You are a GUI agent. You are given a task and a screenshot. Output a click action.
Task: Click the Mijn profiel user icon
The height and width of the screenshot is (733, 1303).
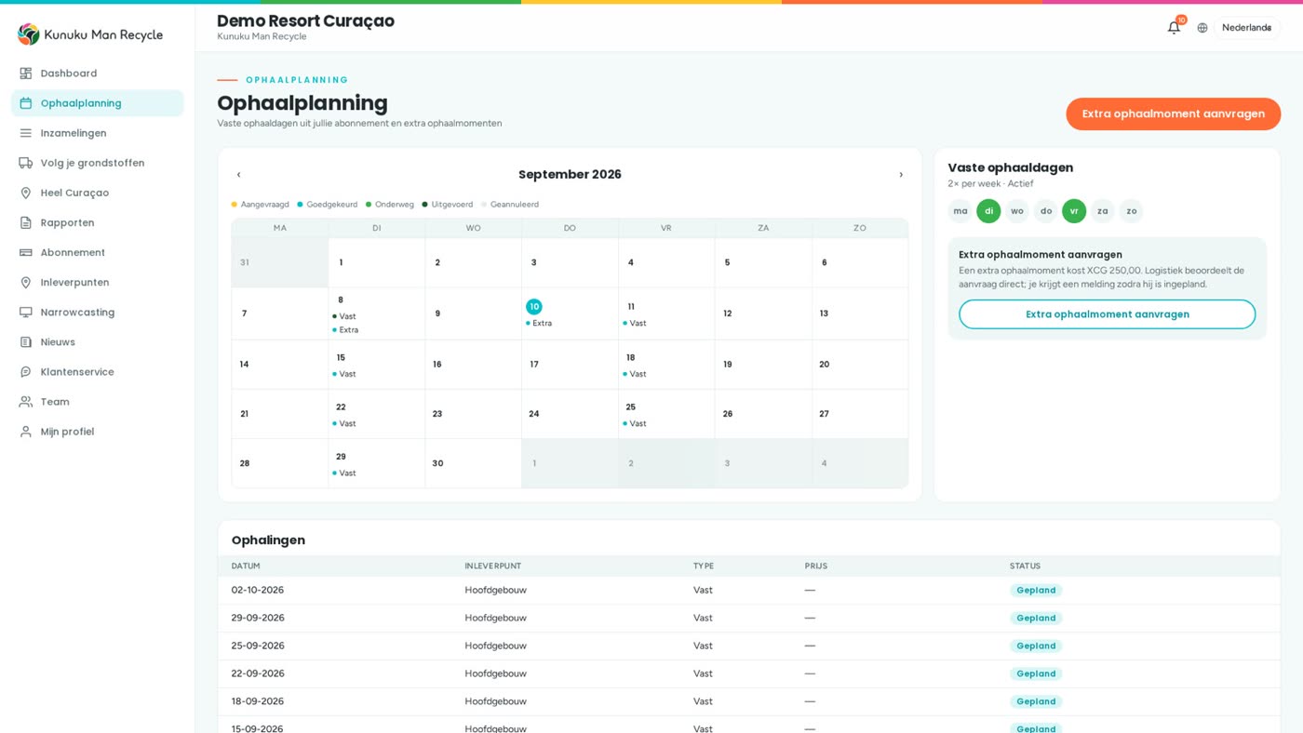(26, 431)
